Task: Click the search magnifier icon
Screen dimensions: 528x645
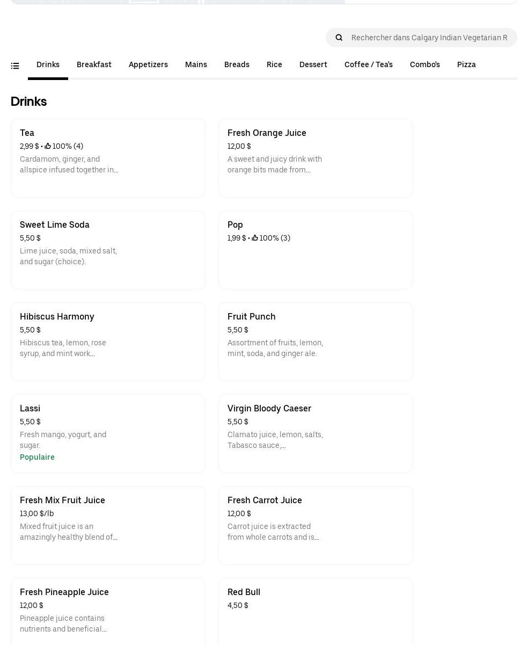Action: tap(339, 38)
